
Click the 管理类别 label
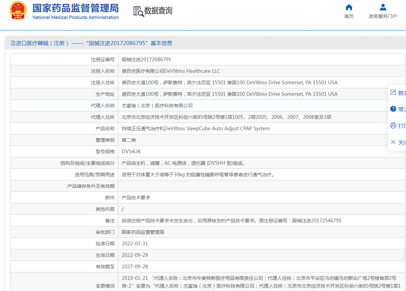(x=105, y=140)
